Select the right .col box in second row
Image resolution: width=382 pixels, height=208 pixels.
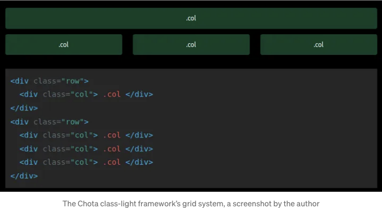point(319,44)
